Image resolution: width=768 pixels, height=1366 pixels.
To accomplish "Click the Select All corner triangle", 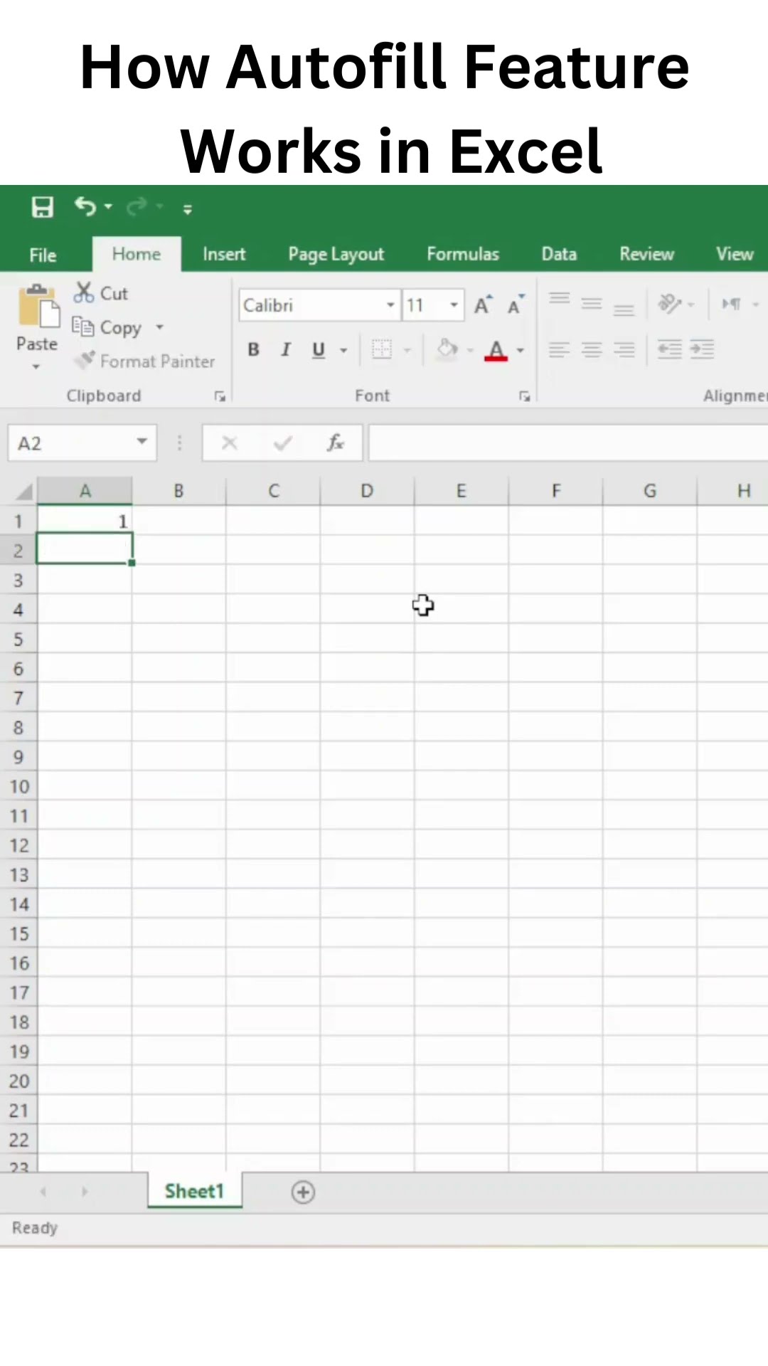I will [x=24, y=491].
